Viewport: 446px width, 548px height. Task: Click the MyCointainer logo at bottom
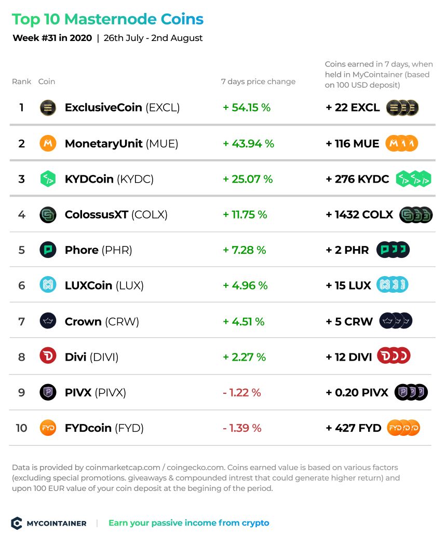pos(49,523)
